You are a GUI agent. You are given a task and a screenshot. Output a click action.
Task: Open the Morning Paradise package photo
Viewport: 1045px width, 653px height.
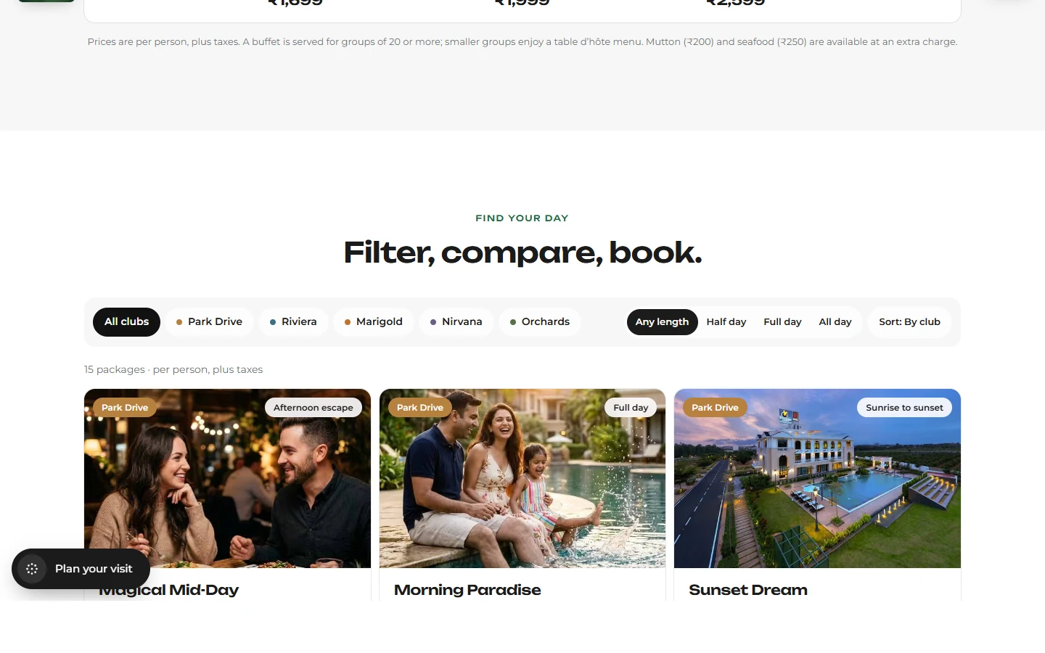click(522, 478)
